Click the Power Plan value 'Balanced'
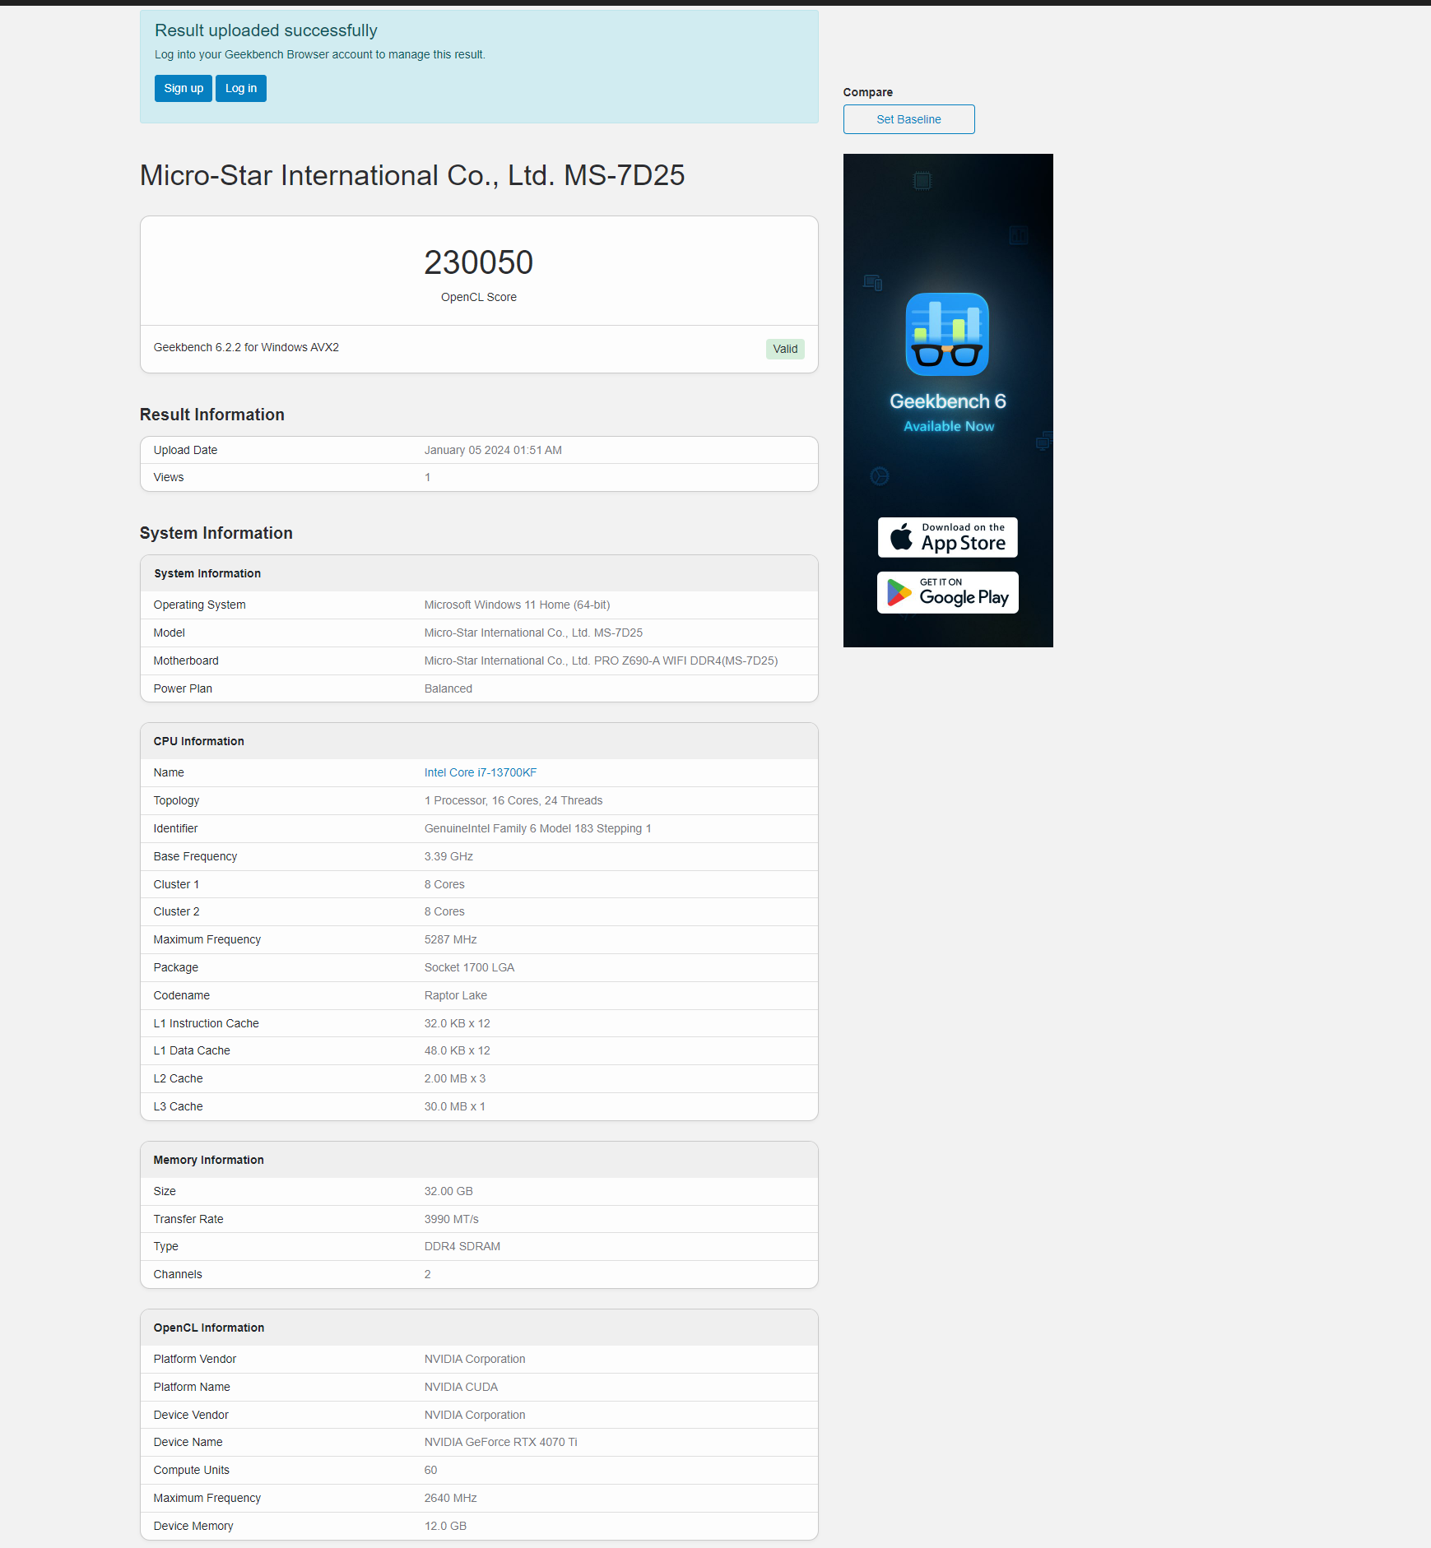The height and width of the screenshot is (1548, 1431). (448, 688)
